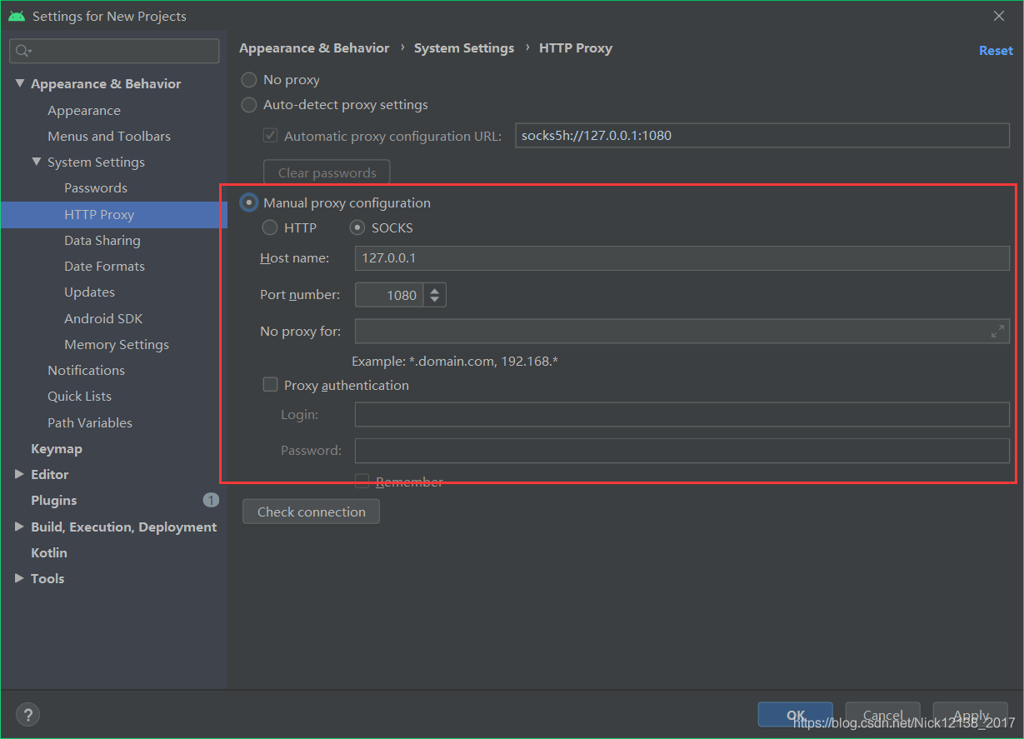
Task: Select the SOCKS radio button
Action: pos(357,227)
